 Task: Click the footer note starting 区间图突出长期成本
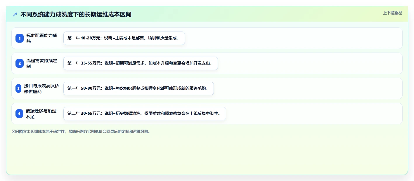tap(81, 132)
